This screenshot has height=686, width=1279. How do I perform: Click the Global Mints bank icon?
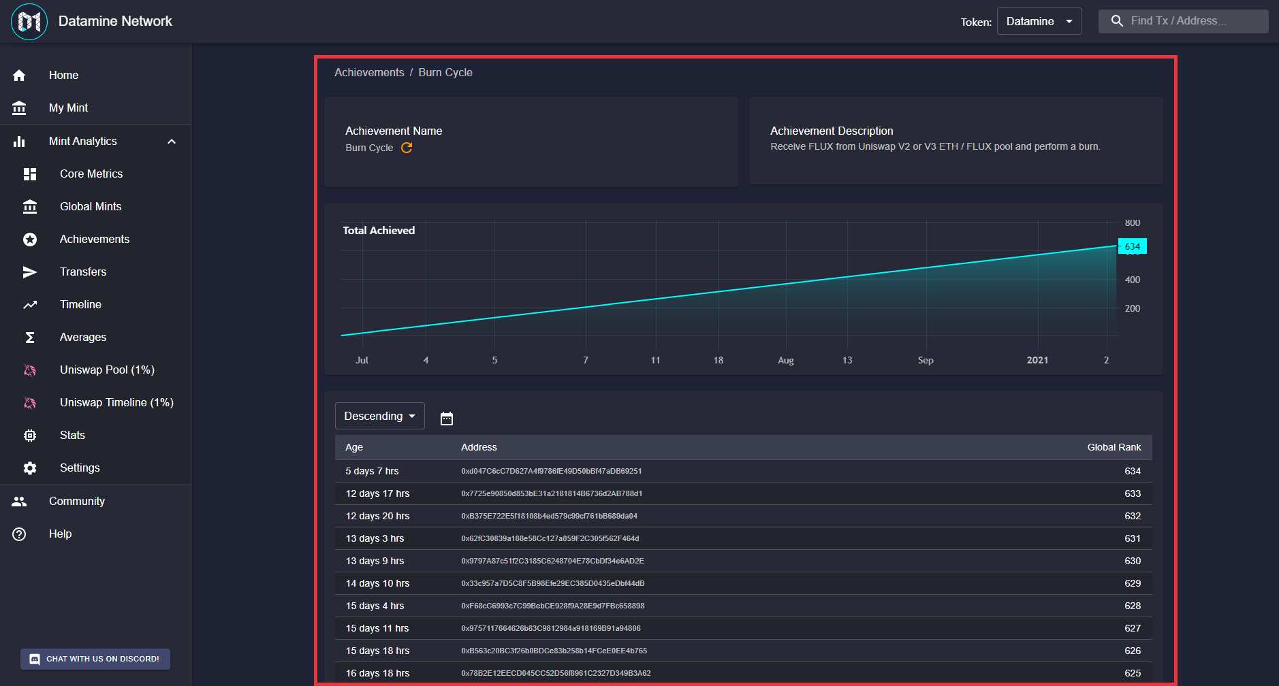[x=30, y=207]
